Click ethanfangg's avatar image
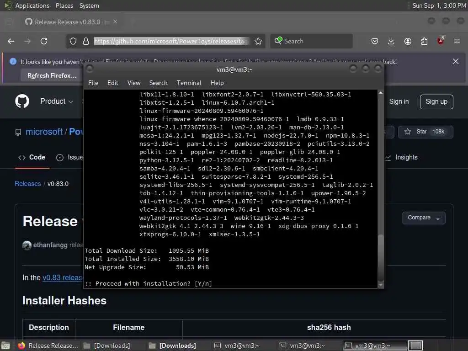Image resolution: width=468 pixels, height=351 pixels. click(x=27, y=245)
